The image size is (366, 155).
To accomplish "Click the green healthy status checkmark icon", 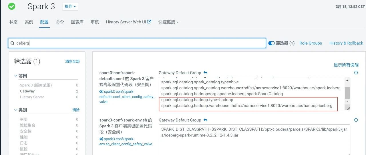I will pos(12,6).
